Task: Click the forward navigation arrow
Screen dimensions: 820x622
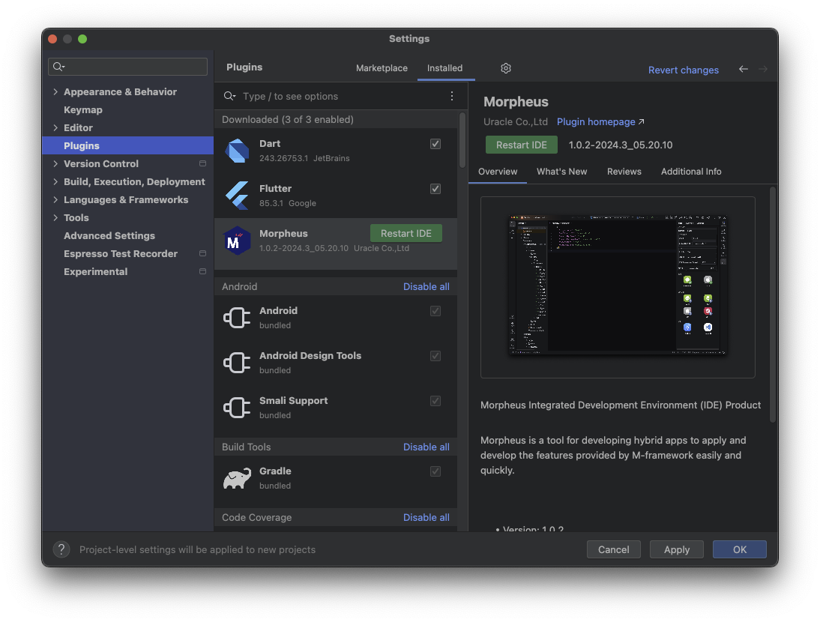Action: [x=763, y=69]
